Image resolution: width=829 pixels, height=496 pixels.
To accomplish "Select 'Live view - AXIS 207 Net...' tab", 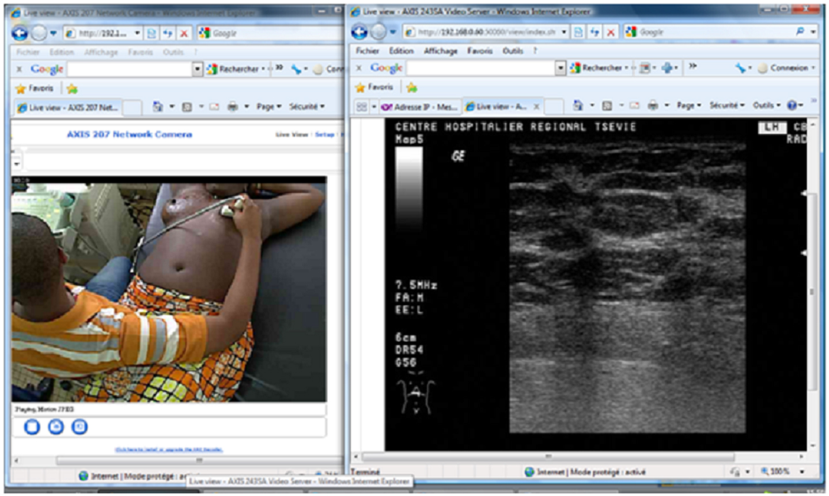I will (68, 108).
